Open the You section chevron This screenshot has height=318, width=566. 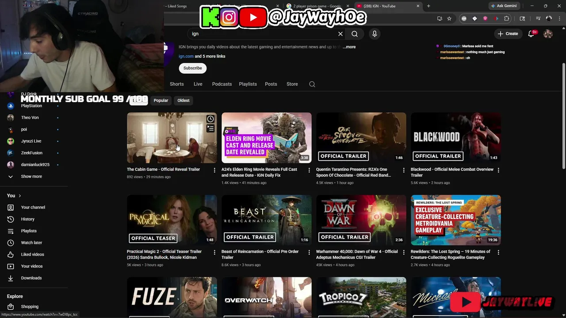[19, 196]
